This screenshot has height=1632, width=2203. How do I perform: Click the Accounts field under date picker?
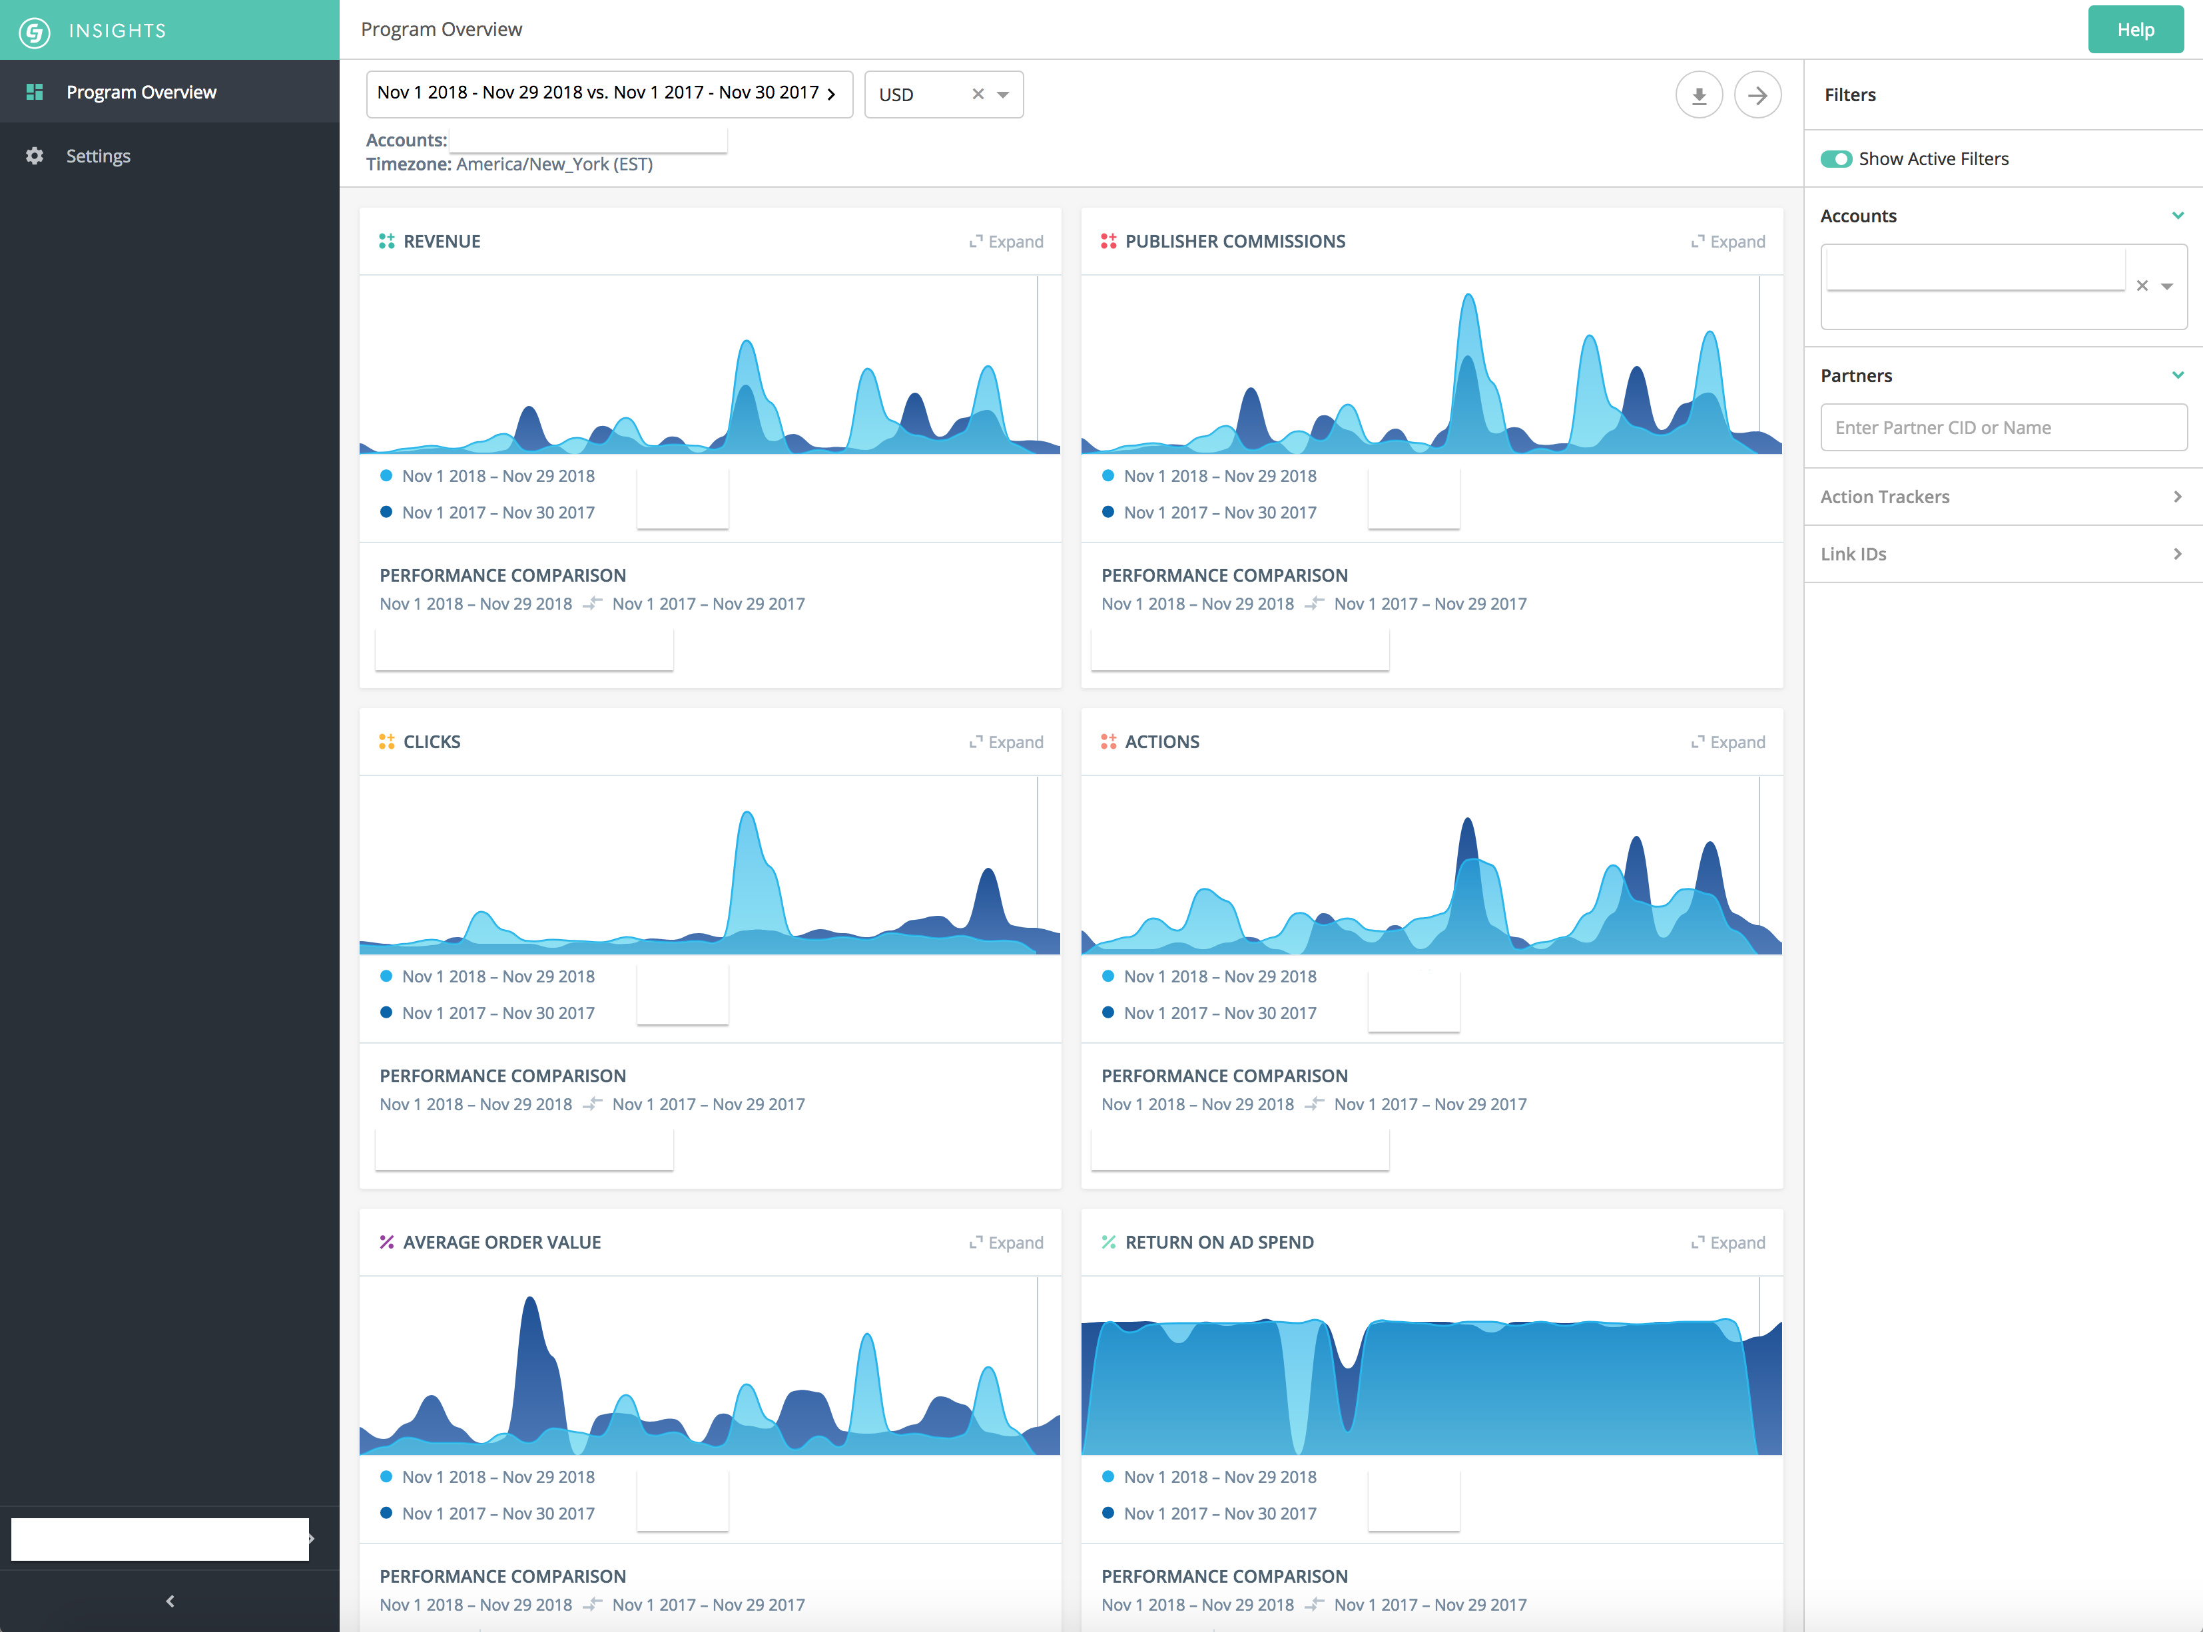click(x=588, y=140)
